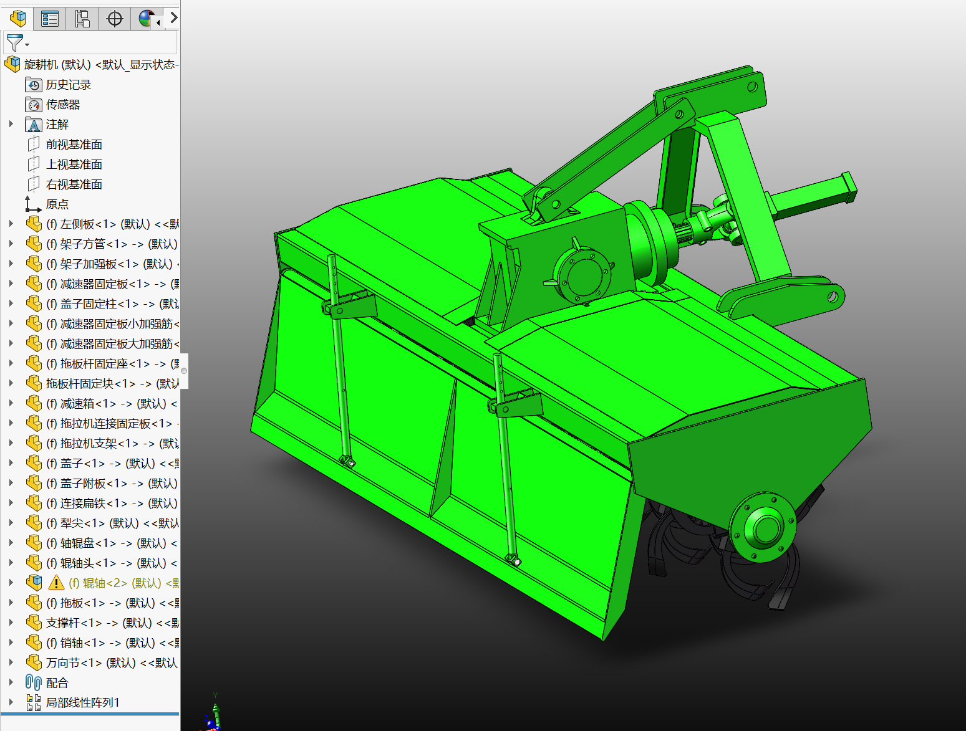Viewport: 966px width, 731px height.
Task: Open the DimXpertManager crosshair tab
Action: point(115,19)
